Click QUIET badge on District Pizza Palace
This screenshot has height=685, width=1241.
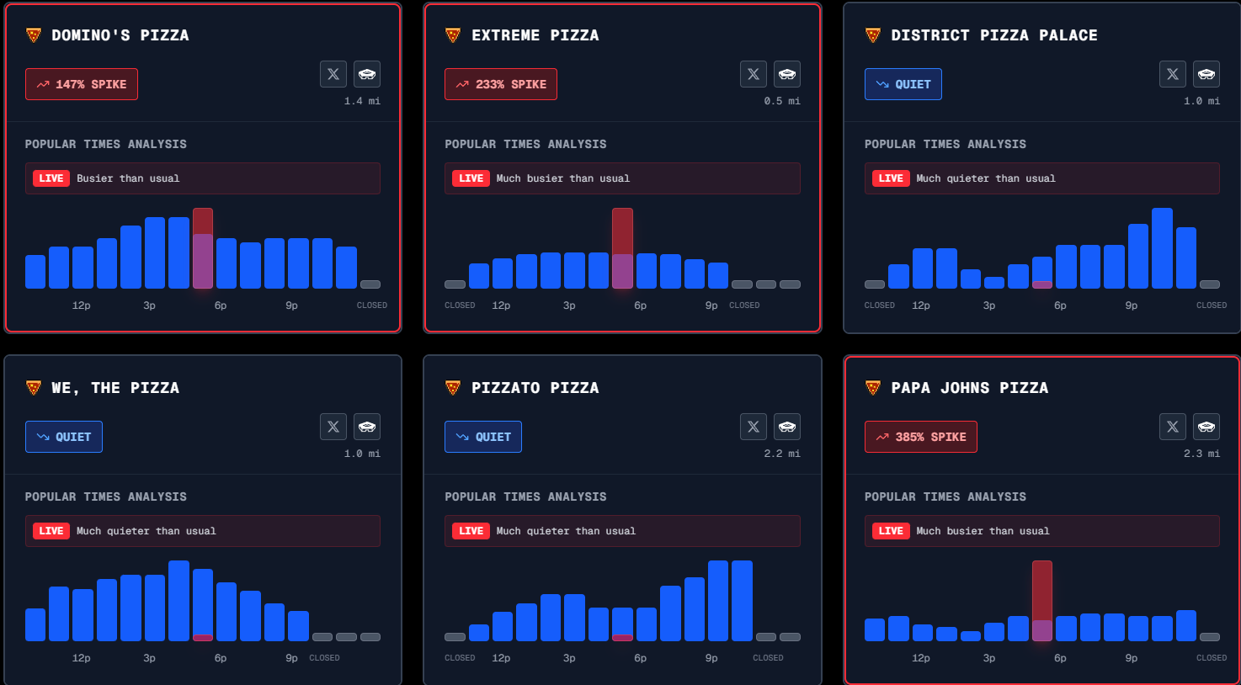(x=903, y=84)
